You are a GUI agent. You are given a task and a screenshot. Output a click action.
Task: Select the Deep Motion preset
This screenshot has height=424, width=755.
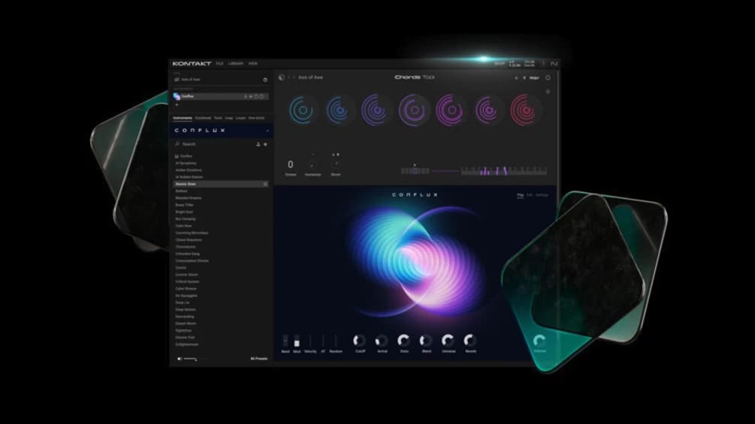186,310
